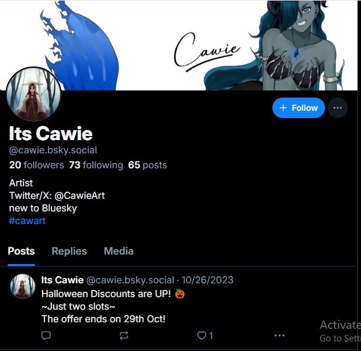Follow Its Cawie
This screenshot has height=351, width=361.
(x=299, y=108)
